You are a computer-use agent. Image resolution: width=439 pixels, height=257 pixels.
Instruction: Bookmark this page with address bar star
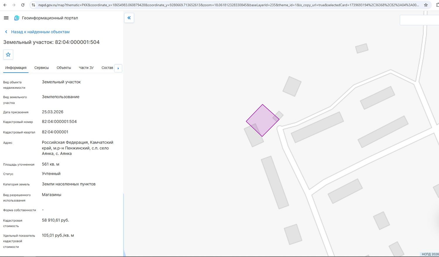[x=426, y=5]
